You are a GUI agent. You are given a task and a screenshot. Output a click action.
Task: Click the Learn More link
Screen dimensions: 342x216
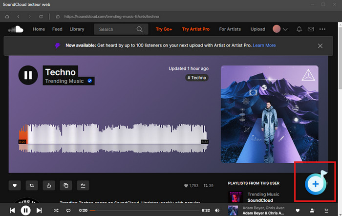pos(264,45)
